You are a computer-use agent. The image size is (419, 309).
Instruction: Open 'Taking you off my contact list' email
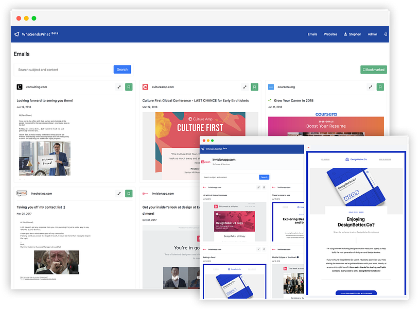41,207
